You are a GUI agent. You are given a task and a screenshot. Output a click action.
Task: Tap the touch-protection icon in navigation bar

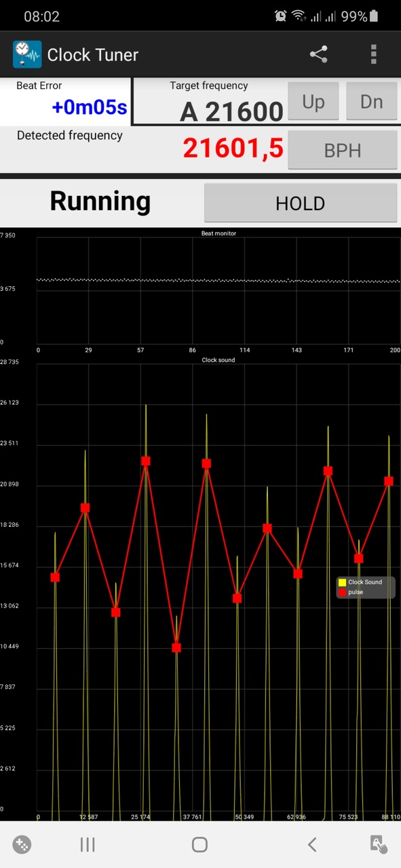tap(379, 844)
